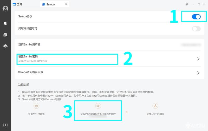This screenshot has height=131, width=208.
Task: Turn off the Samba协议 switch
Action: click(x=196, y=17)
